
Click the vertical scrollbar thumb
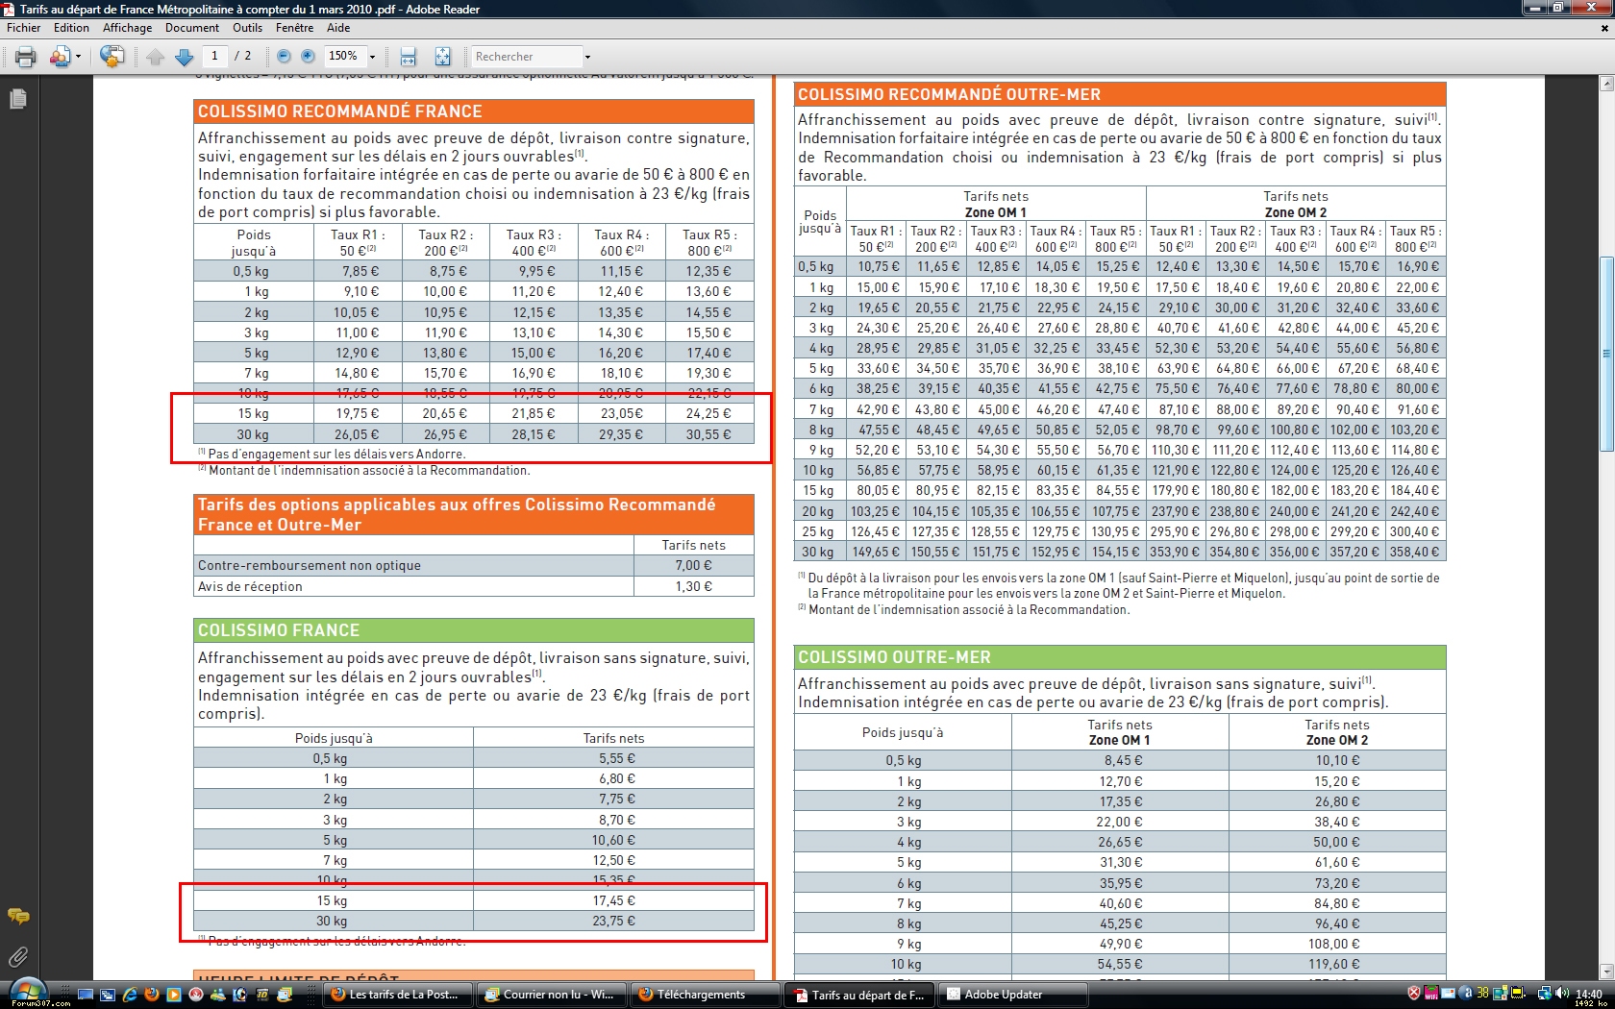(x=1605, y=354)
